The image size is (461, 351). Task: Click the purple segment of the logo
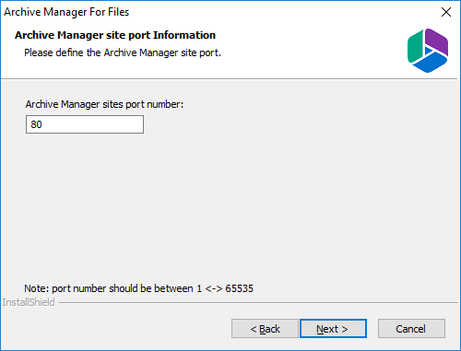(x=438, y=41)
